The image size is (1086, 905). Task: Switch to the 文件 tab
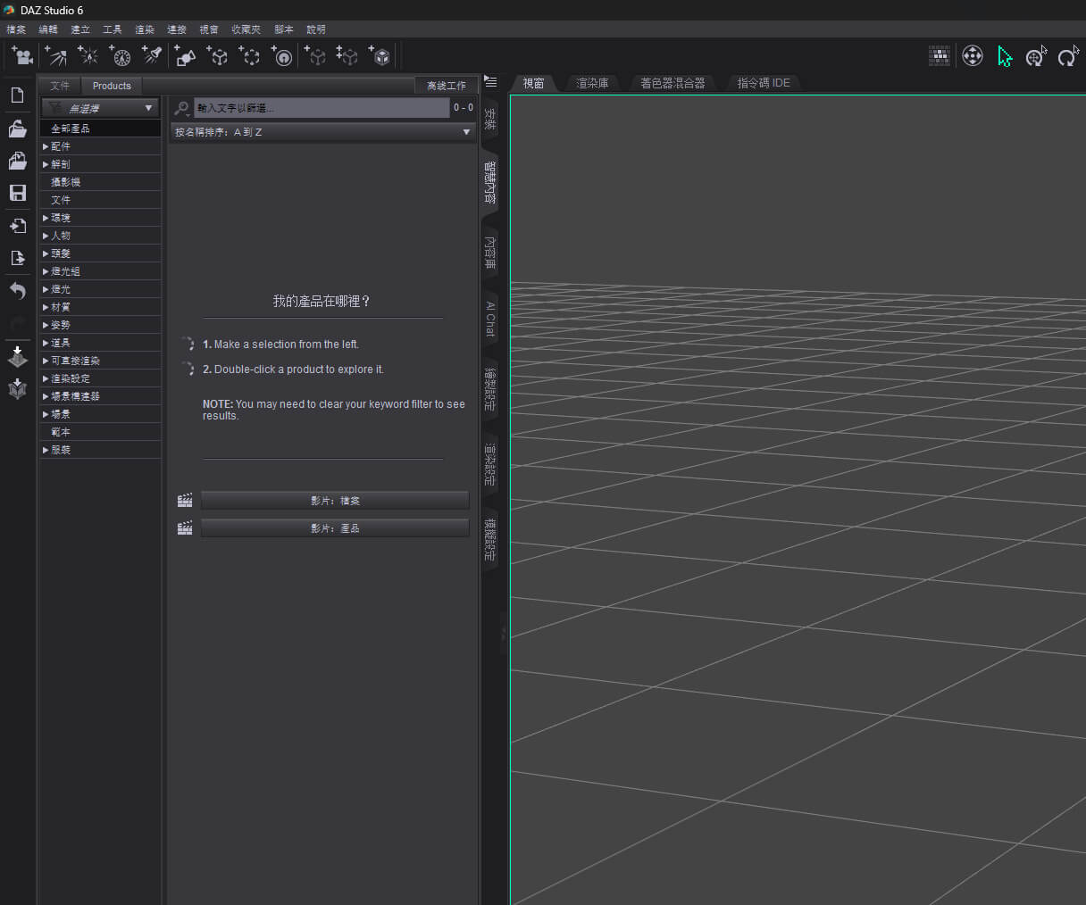click(x=60, y=86)
